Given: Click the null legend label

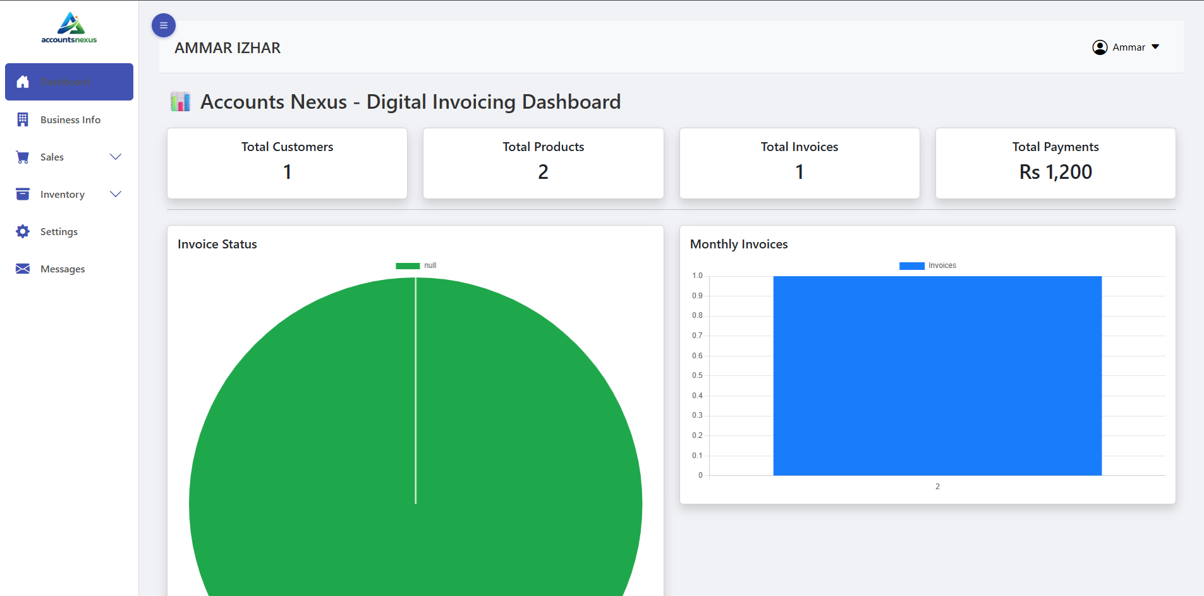Looking at the screenshot, I should tap(430, 265).
